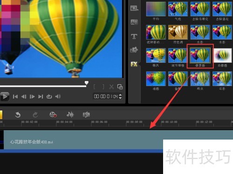Open the Record/Capture option
The image size is (233, 174).
(53, 115)
